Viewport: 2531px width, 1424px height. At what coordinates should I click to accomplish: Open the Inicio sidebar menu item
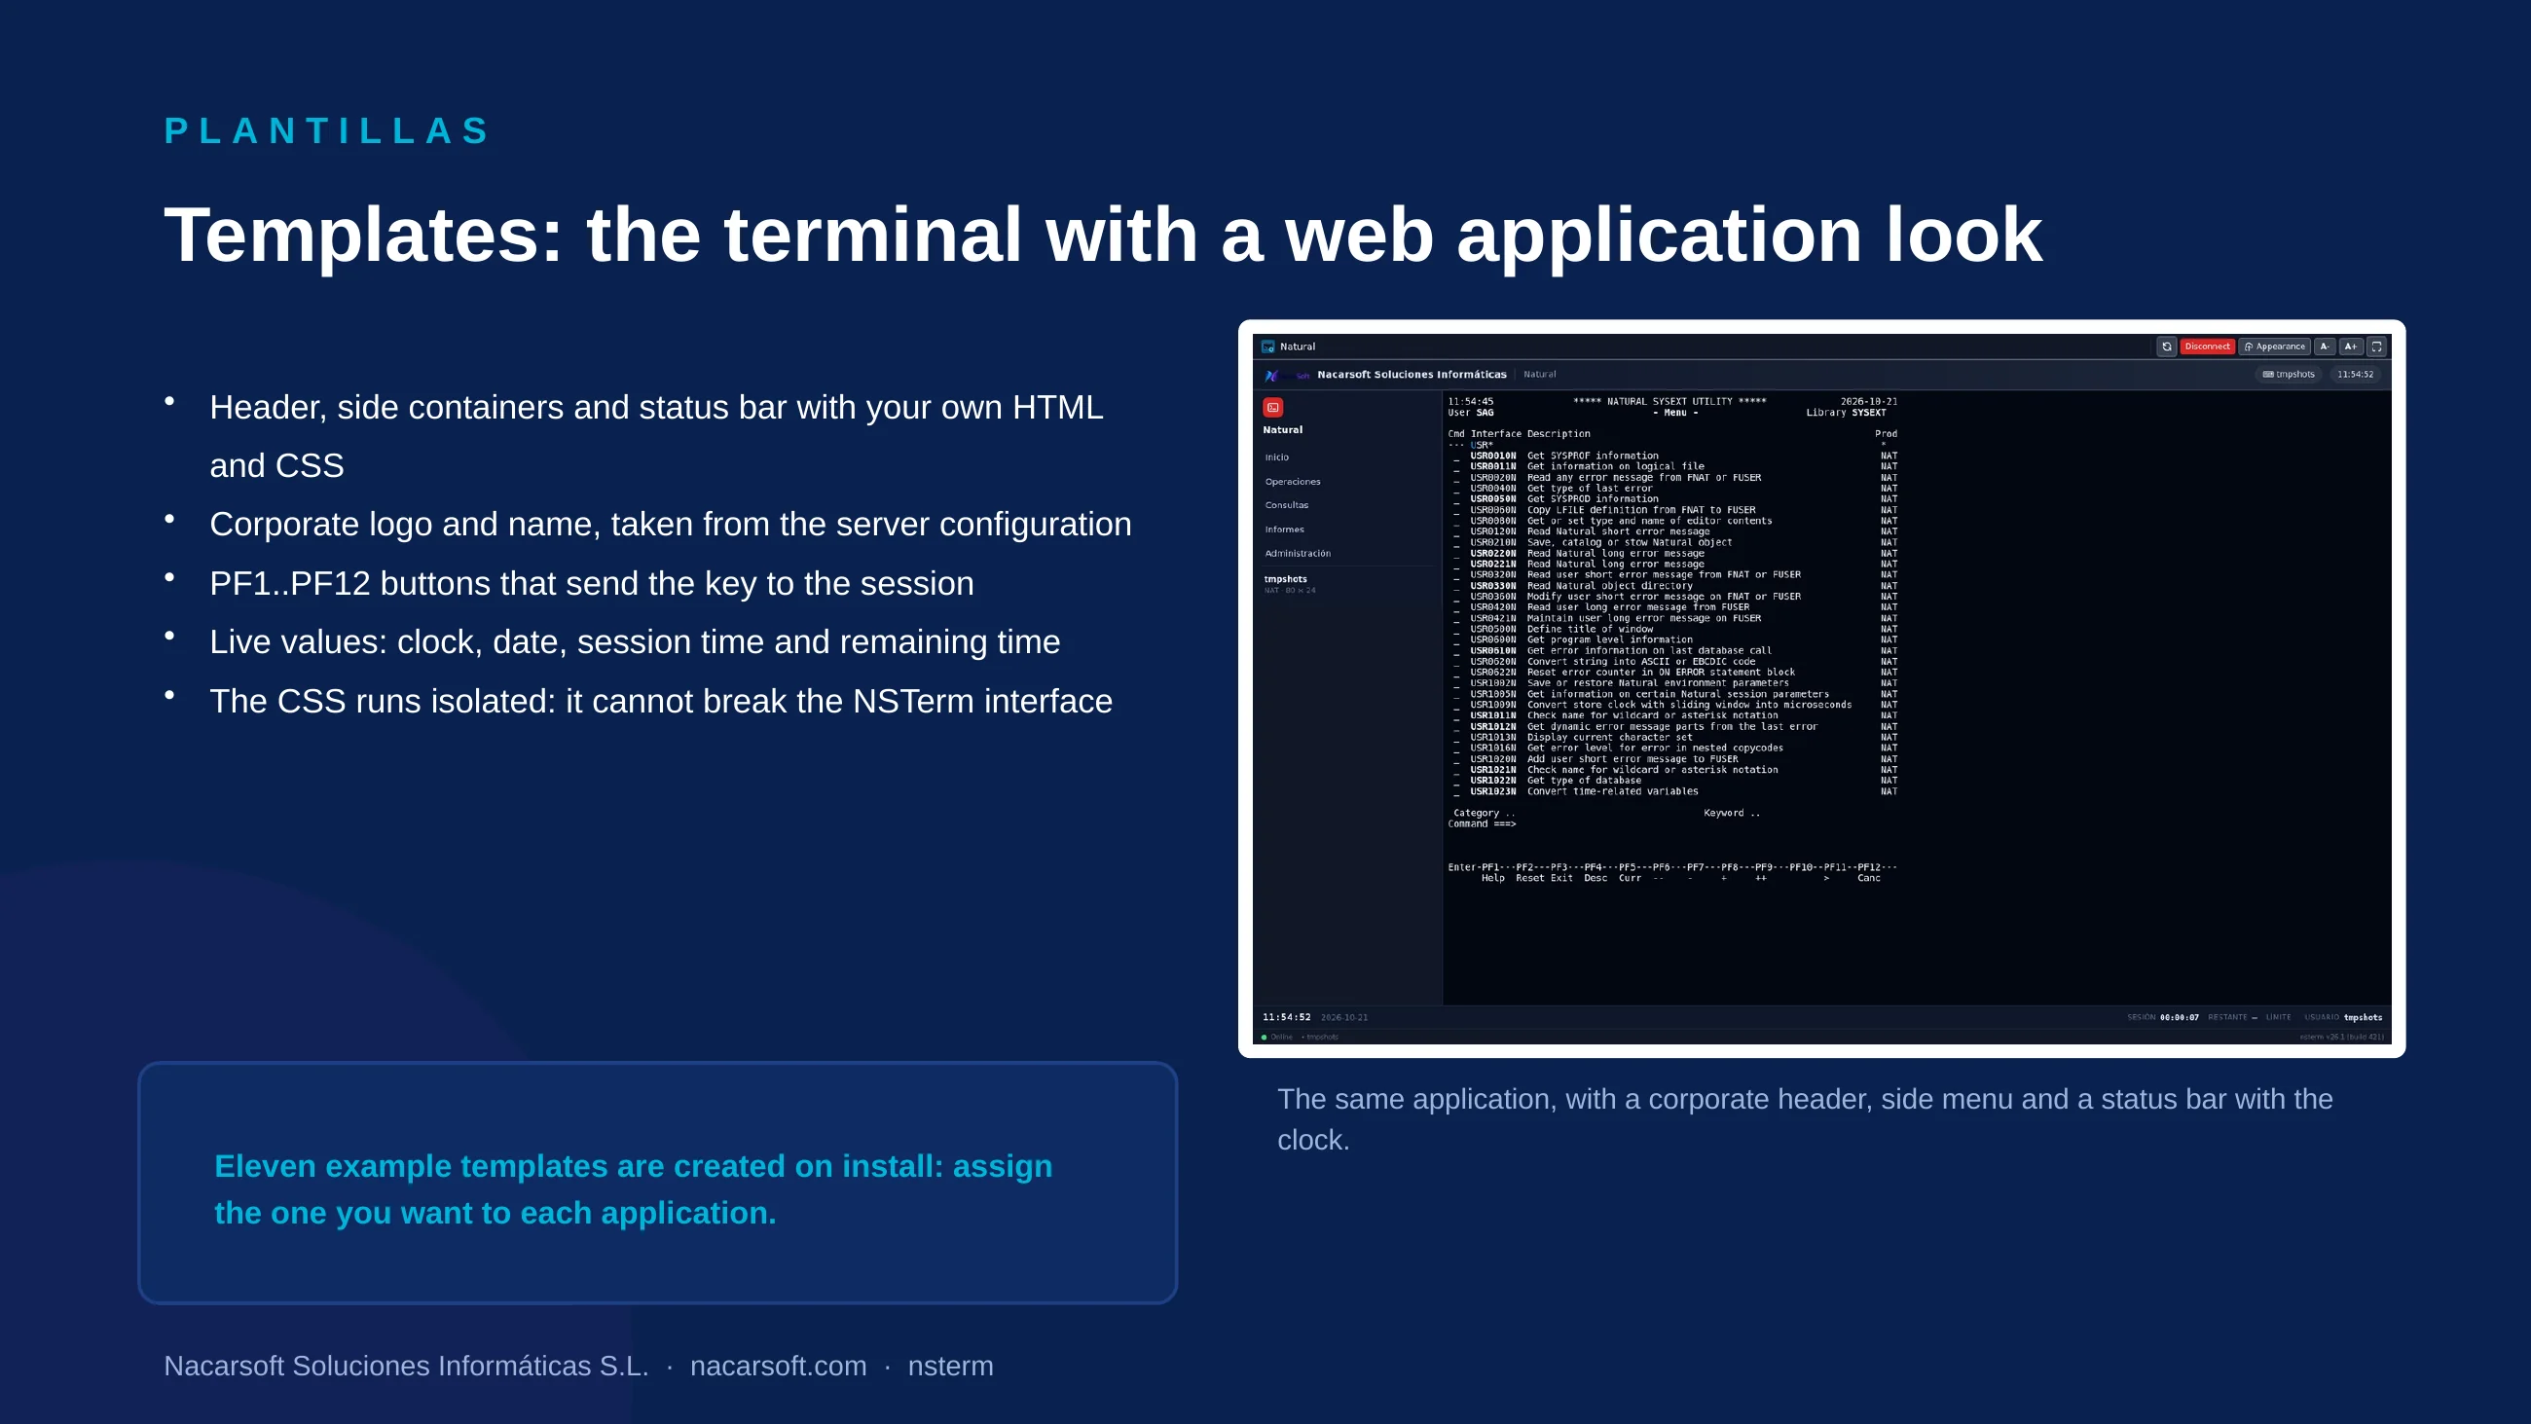(x=1276, y=458)
